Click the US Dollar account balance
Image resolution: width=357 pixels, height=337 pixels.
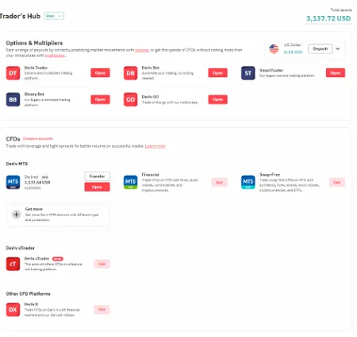point(293,52)
